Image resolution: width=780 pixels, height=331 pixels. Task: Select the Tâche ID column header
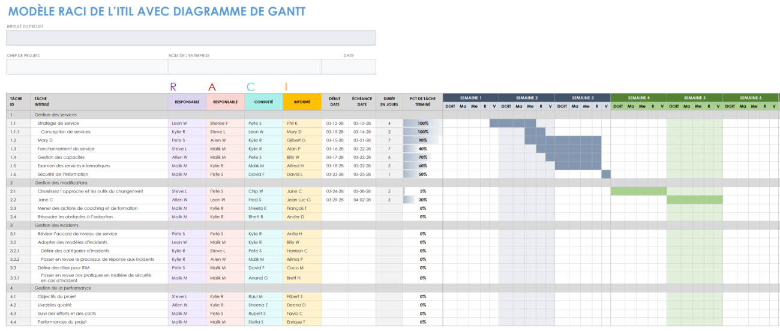coord(18,102)
